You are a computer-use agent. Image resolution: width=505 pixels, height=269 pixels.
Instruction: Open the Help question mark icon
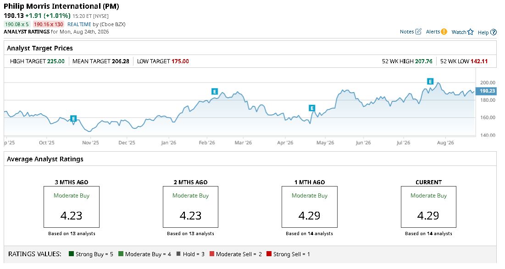click(494, 32)
